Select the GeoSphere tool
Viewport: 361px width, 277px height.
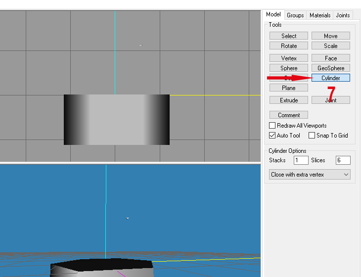tap(330, 68)
